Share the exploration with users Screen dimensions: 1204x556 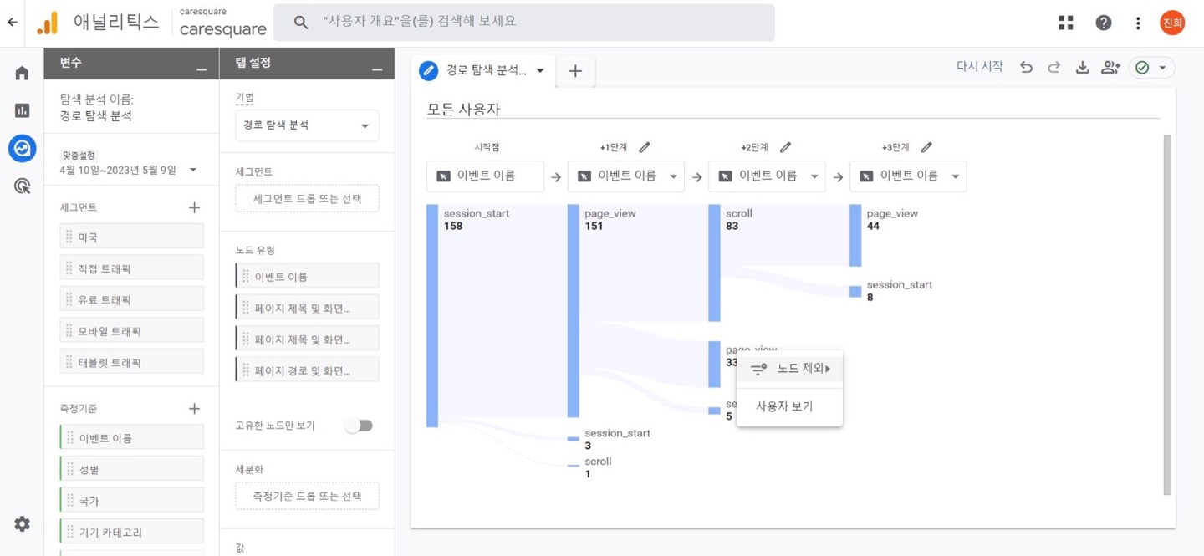pyautogui.click(x=1110, y=67)
